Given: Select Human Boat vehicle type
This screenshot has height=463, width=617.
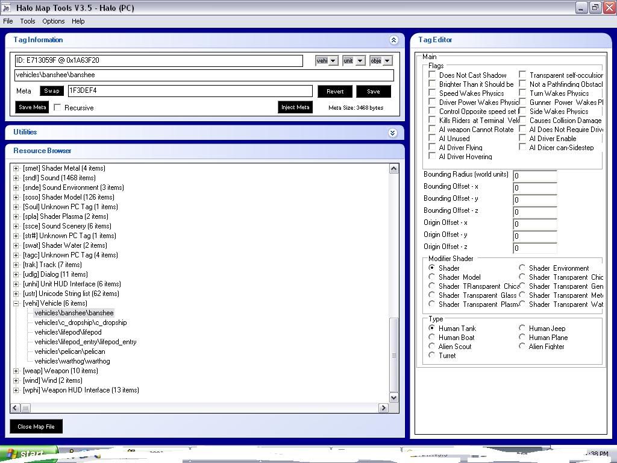Looking at the screenshot, I should pos(431,337).
